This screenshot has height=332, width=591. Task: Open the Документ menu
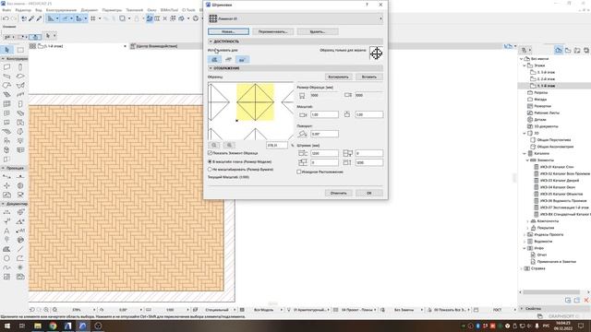pyautogui.click(x=90, y=10)
